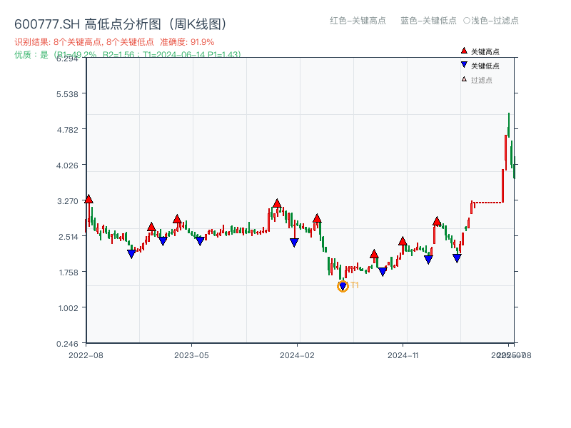Click the rightmost blue key-low triangle on chart
The image size is (571, 428).
457,258
